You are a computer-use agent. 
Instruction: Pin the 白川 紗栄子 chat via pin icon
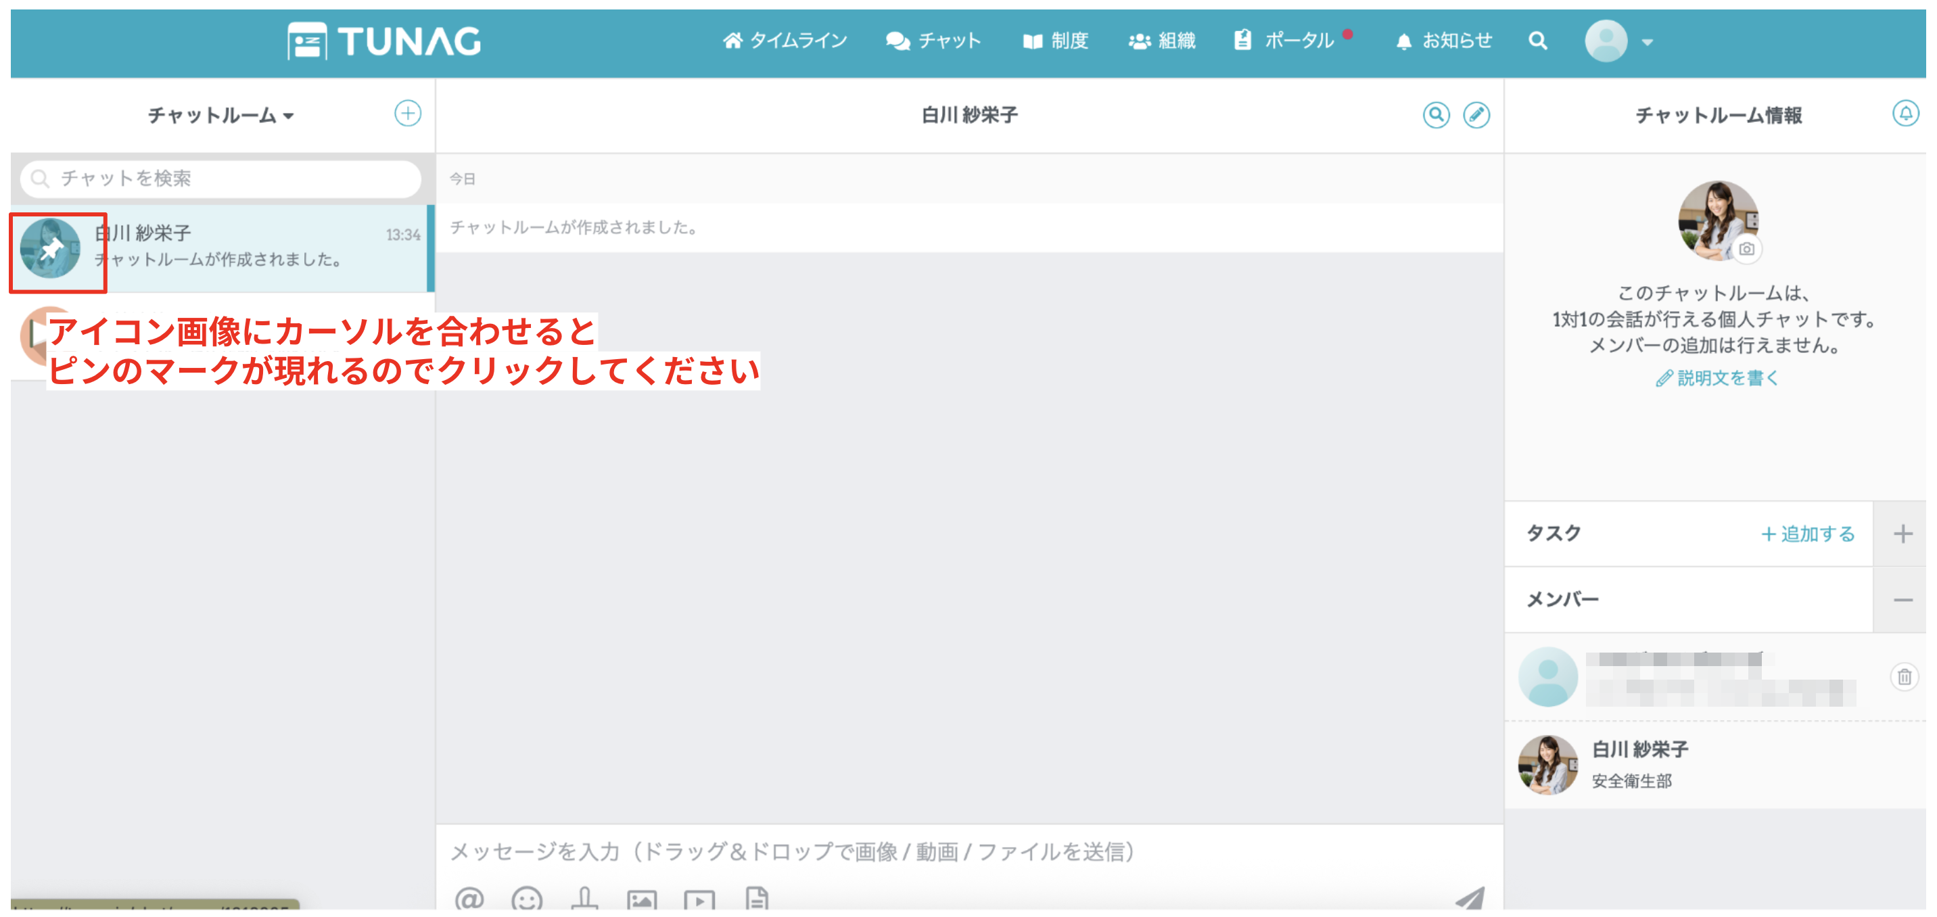50,249
